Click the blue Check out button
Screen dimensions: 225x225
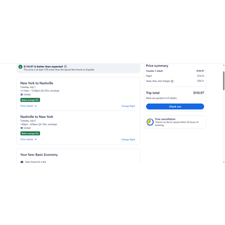pos(175,106)
